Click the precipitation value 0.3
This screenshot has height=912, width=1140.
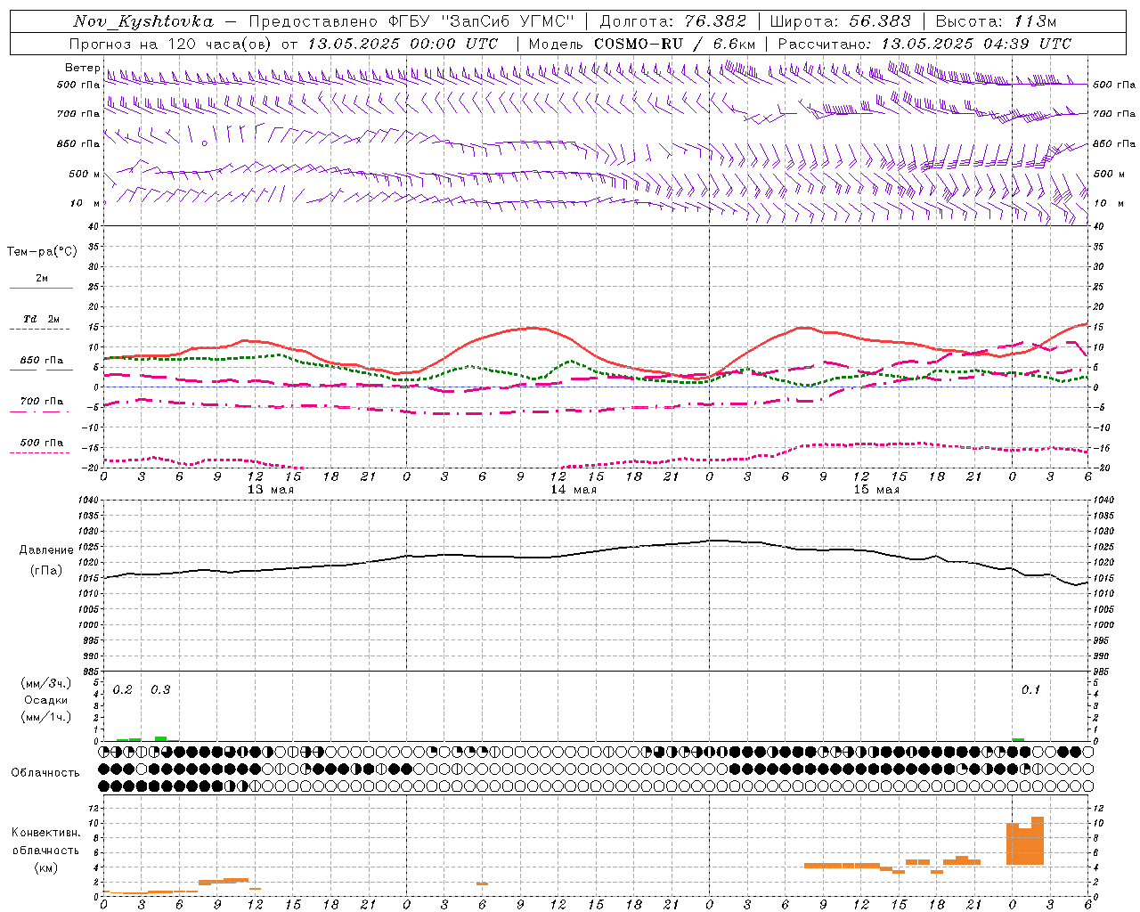160,690
